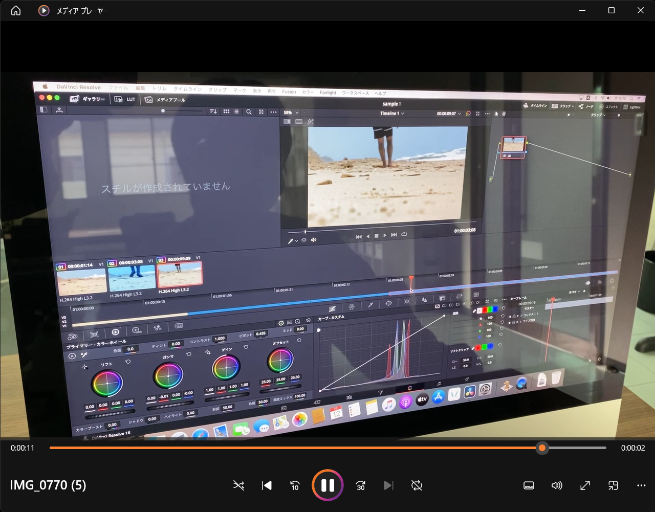
Task: Go to the media player home screen
Action: point(16,10)
